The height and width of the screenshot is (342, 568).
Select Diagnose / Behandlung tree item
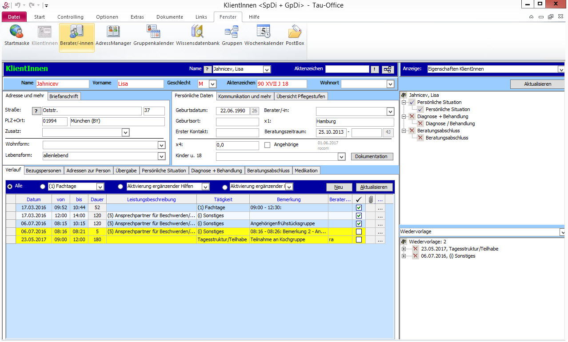point(450,123)
